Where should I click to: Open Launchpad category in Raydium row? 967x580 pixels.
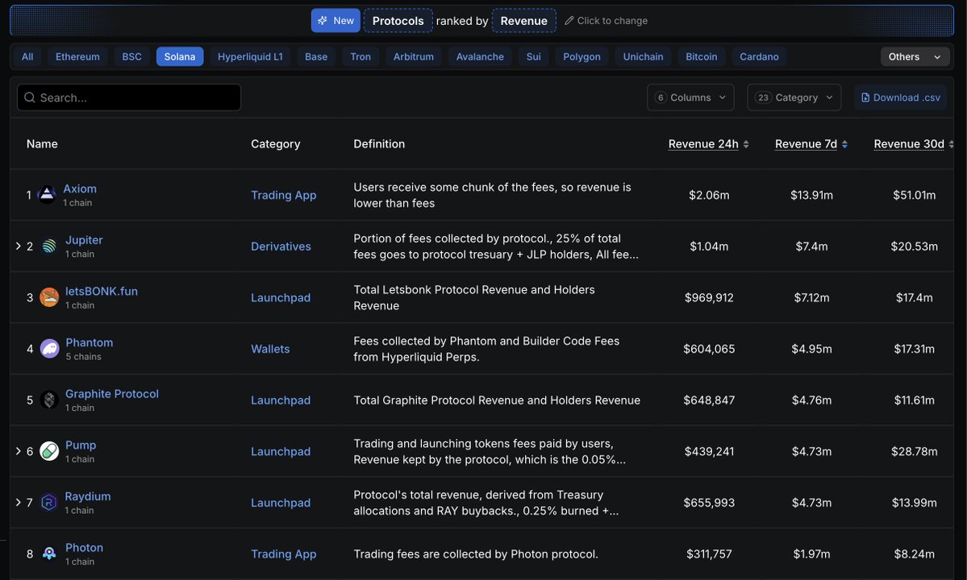pos(281,503)
